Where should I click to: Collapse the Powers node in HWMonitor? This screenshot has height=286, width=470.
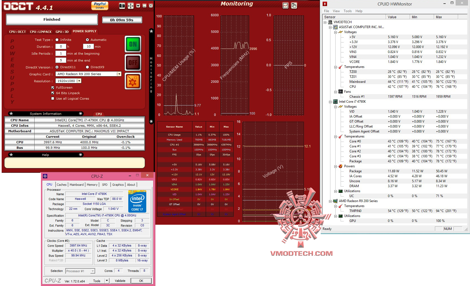click(x=335, y=166)
